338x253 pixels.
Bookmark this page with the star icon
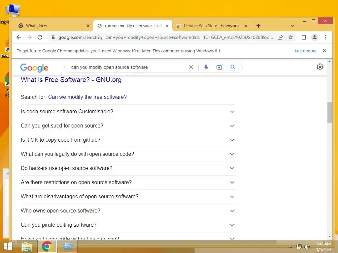coord(291,38)
